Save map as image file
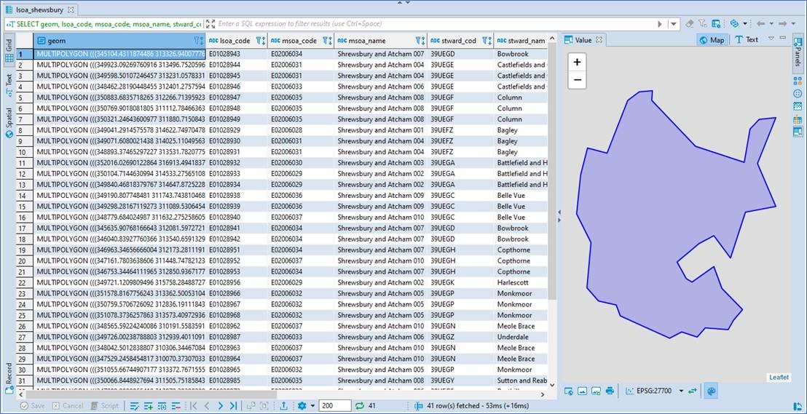 (x=596, y=391)
